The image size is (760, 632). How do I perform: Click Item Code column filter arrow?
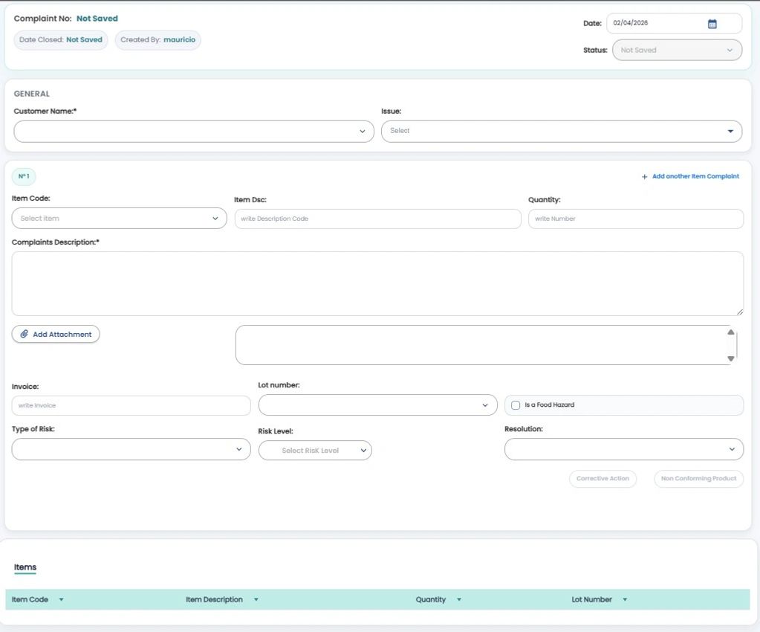(x=61, y=599)
